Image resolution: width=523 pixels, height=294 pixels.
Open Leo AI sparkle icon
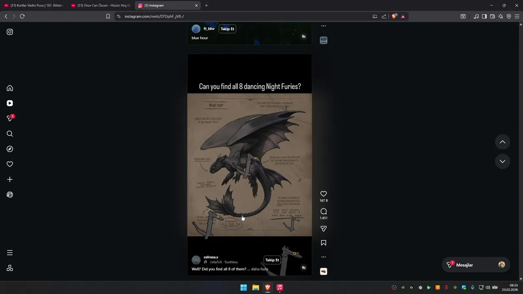[x=501, y=16]
